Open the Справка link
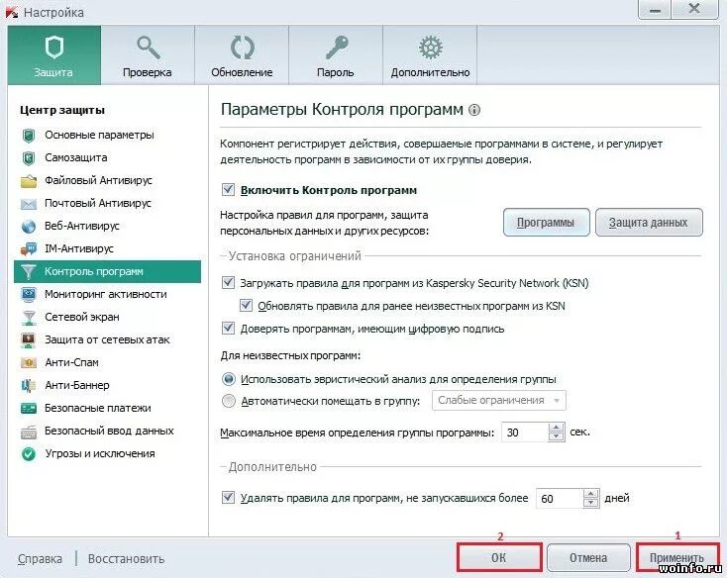This screenshot has width=727, height=578. 40,558
